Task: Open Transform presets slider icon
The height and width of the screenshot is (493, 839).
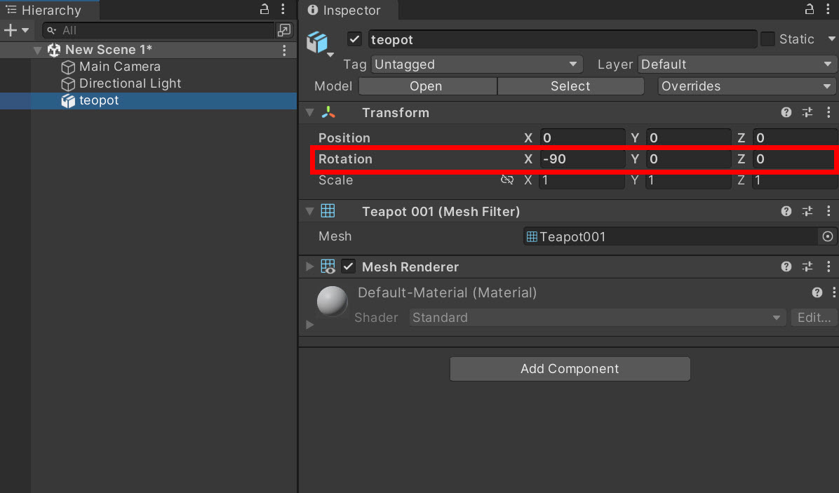Action: 807,112
